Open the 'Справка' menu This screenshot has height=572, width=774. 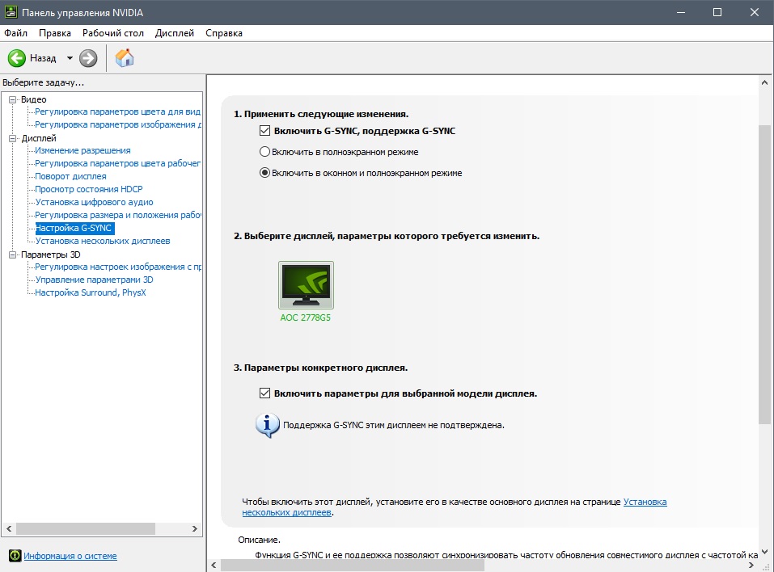click(224, 33)
